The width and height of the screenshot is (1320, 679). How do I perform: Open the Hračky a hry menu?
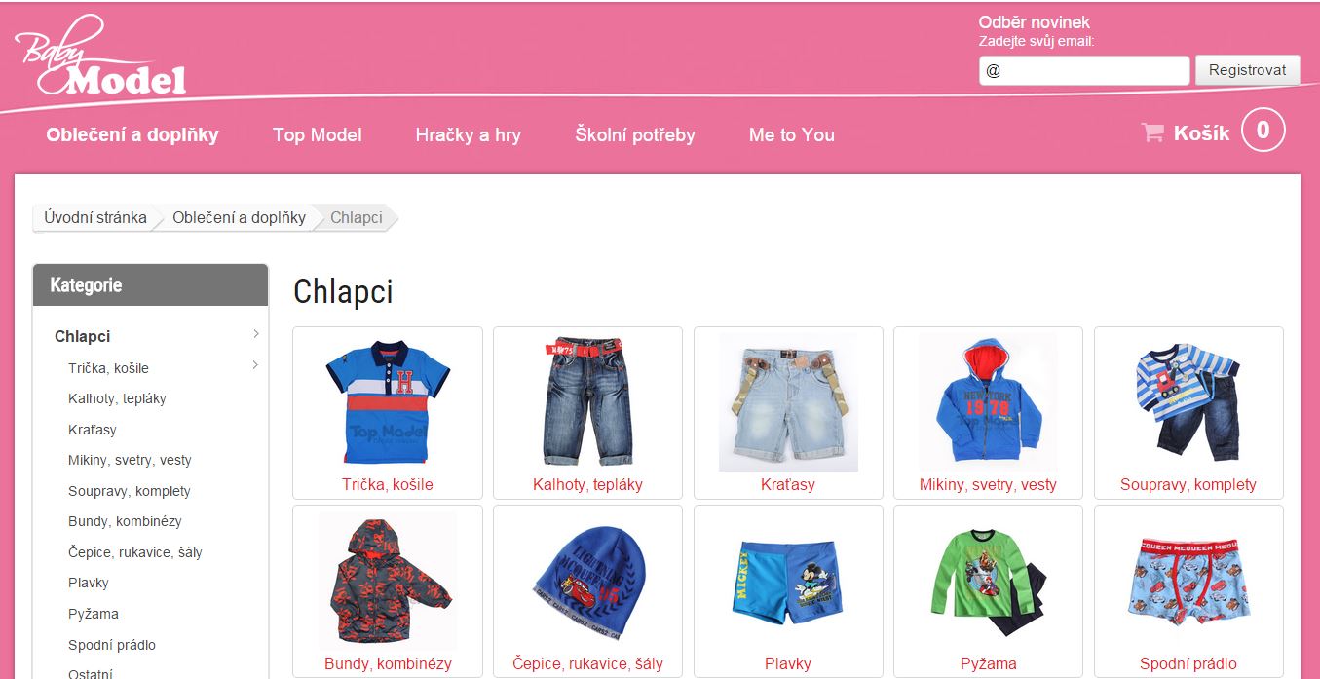click(469, 135)
